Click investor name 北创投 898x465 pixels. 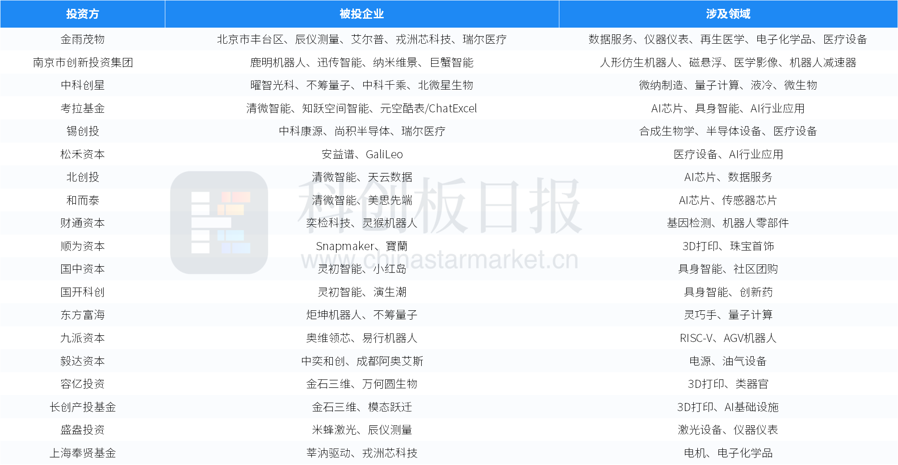[x=83, y=177]
